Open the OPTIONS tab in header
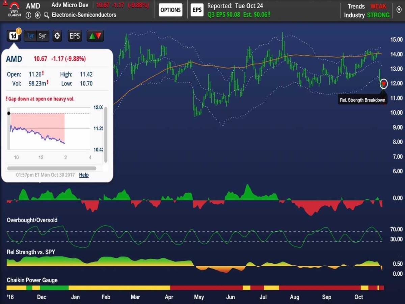The height and width of the screenshot is (304, 405). click(x=171, y=10)
